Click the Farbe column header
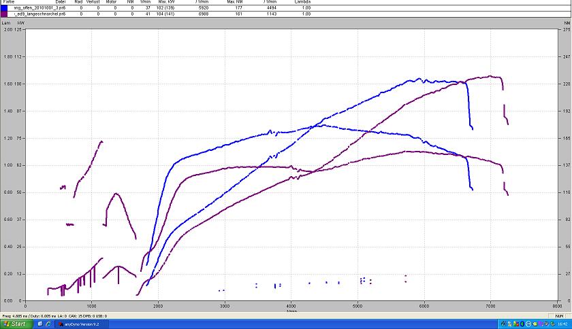Viewport: 572px width, 329px height. click(9, 2)
